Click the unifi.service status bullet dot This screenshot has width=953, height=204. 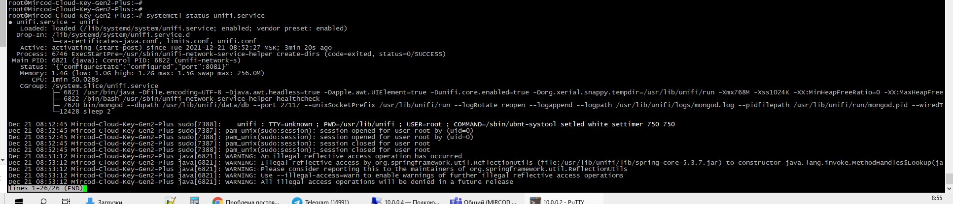click(10, 22)
